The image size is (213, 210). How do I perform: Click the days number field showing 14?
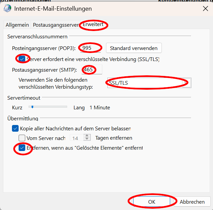76,138
